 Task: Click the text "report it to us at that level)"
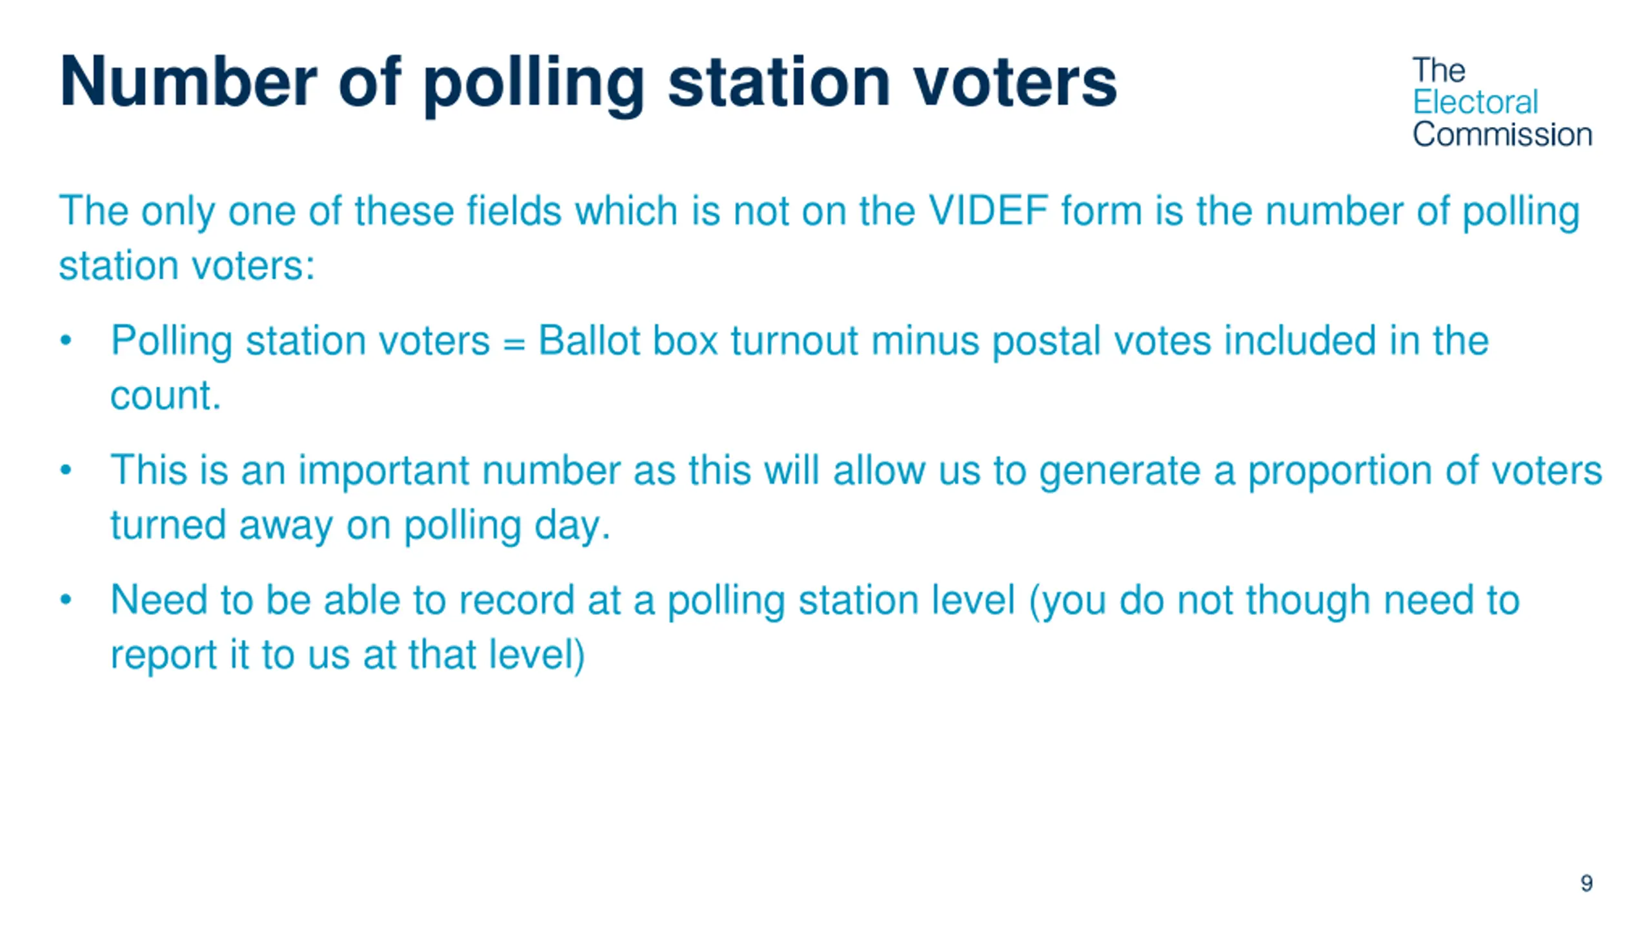(348, 655)
